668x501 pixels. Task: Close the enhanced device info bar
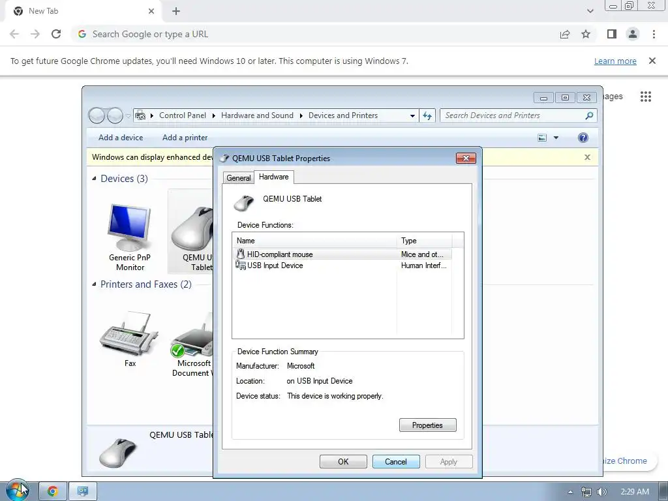(x=587, y=157)
